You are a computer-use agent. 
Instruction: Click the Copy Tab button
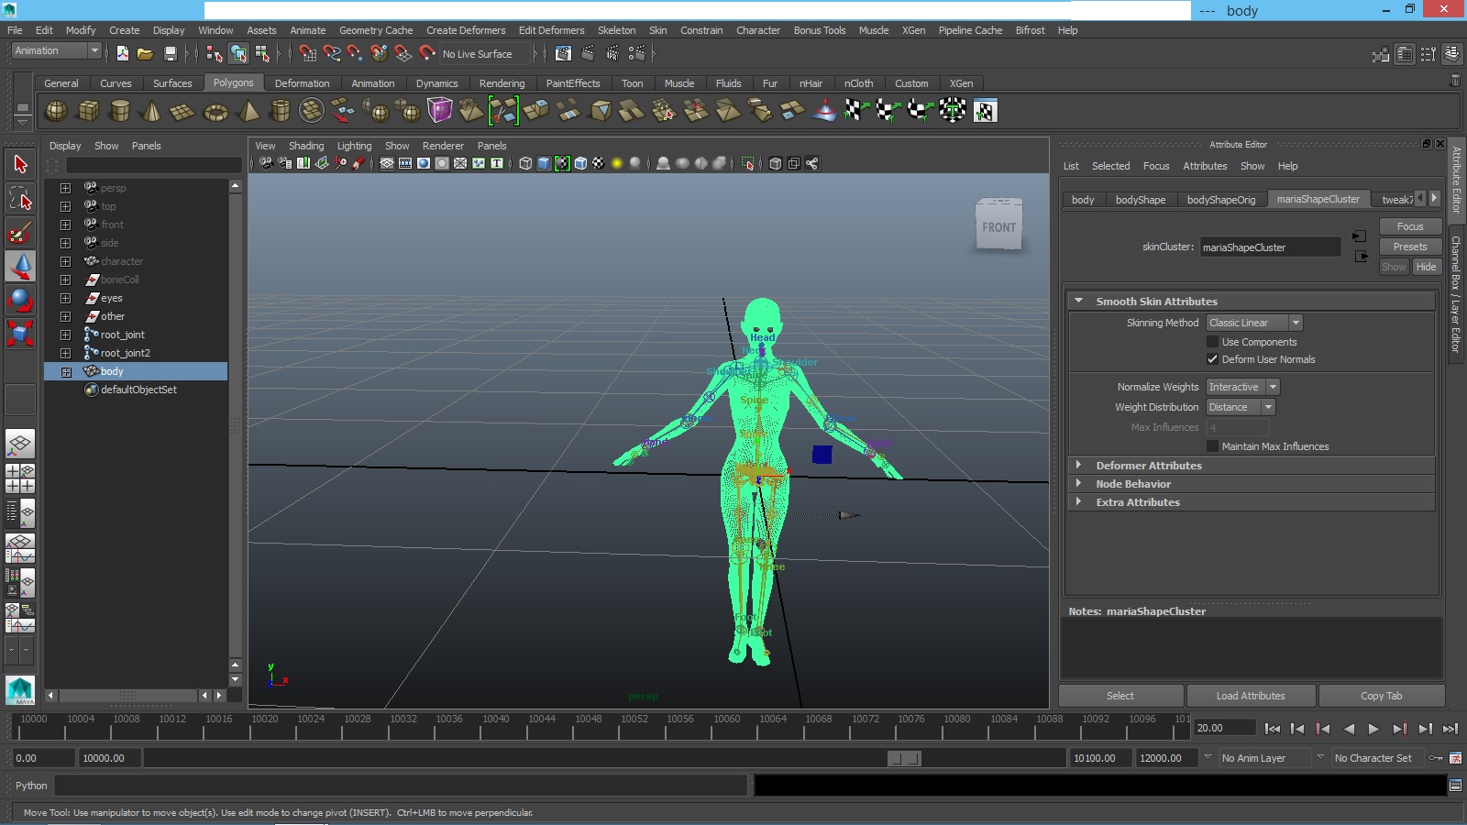click(1381, 696)
